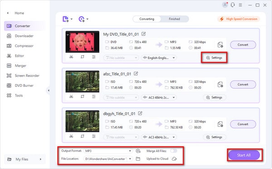Crop dbgyh_Title_01_01 video
This screenshot has height=169, width=272.
pyautogui.click(x=83, y=136)
